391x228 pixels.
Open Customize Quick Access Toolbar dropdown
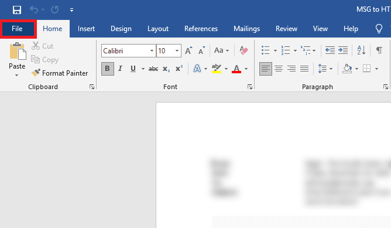coord(71,10)
